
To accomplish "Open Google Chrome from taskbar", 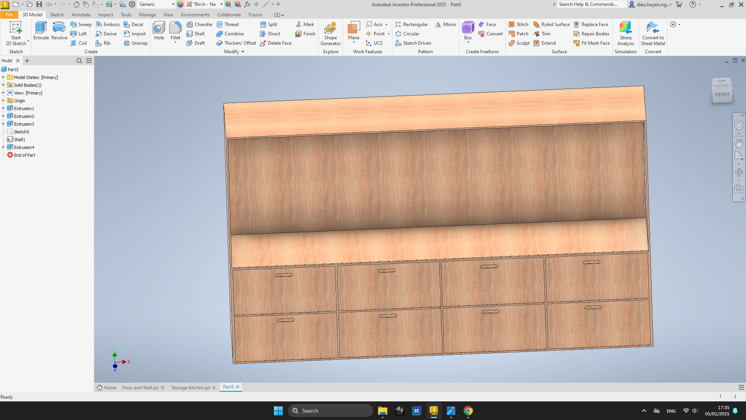I will click(x=468, y=411).
